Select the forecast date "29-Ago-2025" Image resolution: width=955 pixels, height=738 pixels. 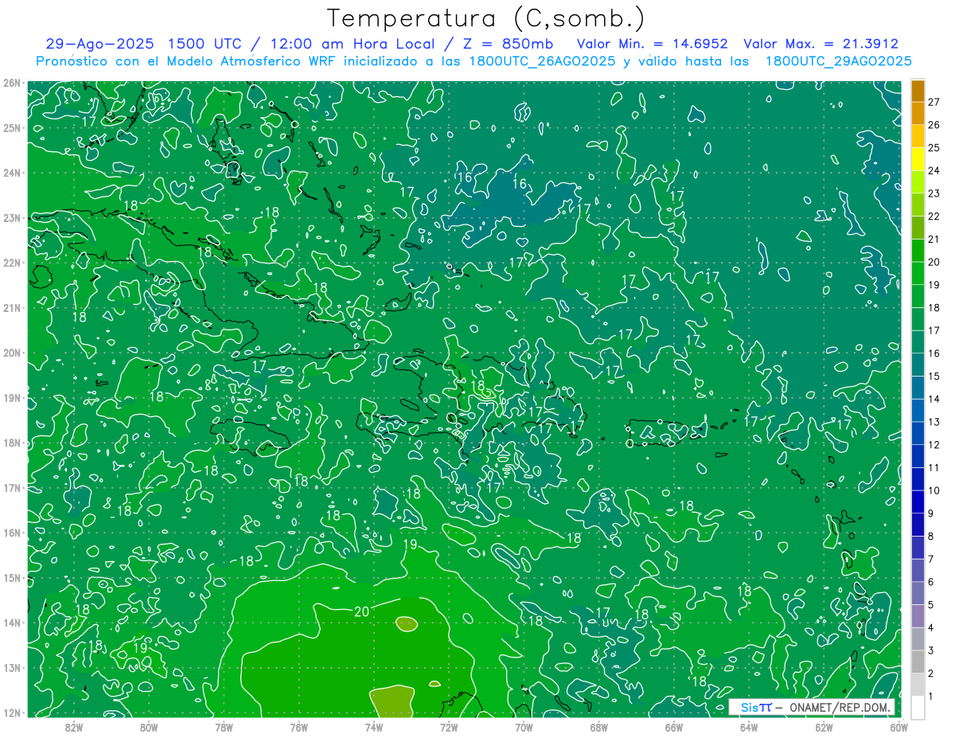pos(98,44)
